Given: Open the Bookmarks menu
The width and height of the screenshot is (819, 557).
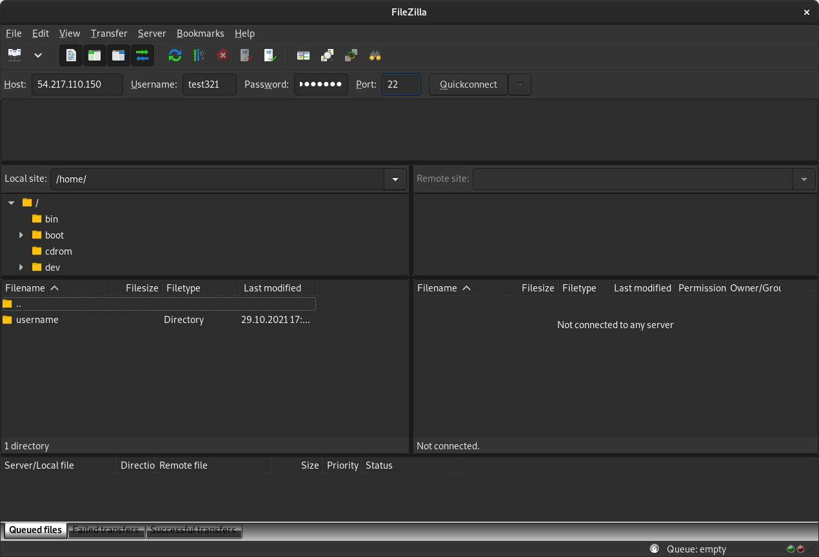Looking at the screenshot, I should coord(201,34).
